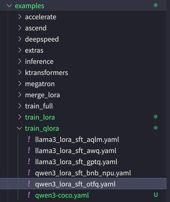Click the YAML icon beside llama3_lora_sft_awq.yaml
Image resolution: width=170 pixels, height=202 pixels.
coord(29,150)
